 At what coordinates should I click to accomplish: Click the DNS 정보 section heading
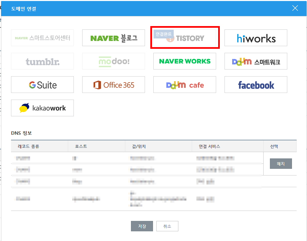[21, 133]
